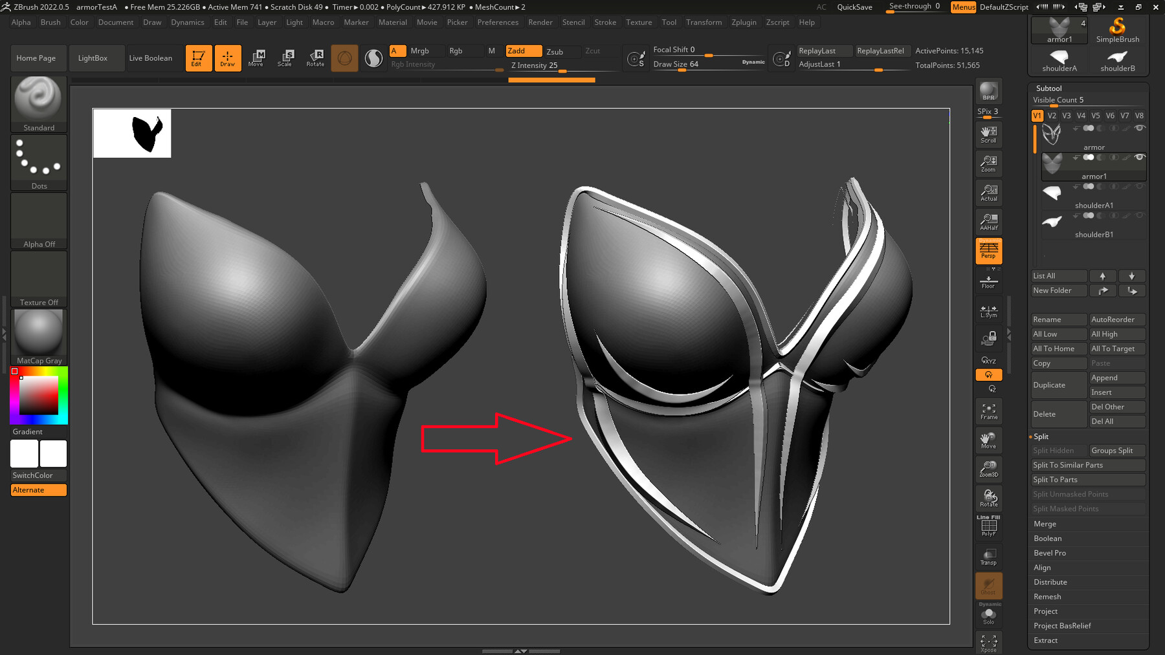Click the BPR render icon
Viewport: 1165px width, 655px height.
coord(988,91)
